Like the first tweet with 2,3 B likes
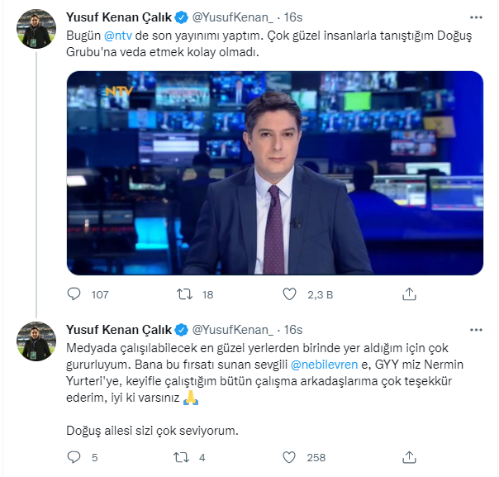The width and height of the screenshot is (499, 477). (x=289, y=294)
